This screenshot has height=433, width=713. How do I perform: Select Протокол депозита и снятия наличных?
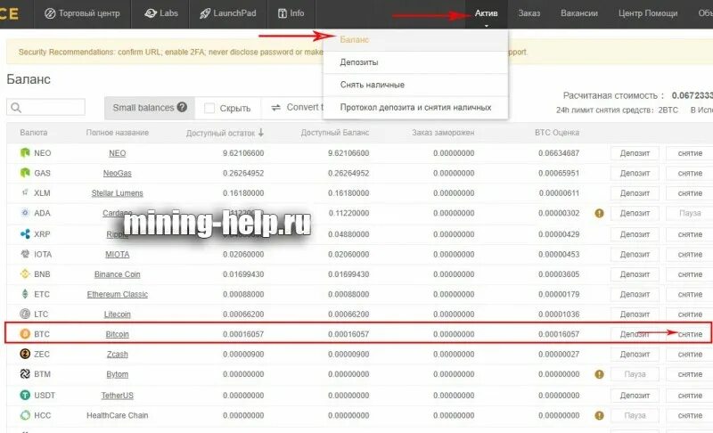415,108
